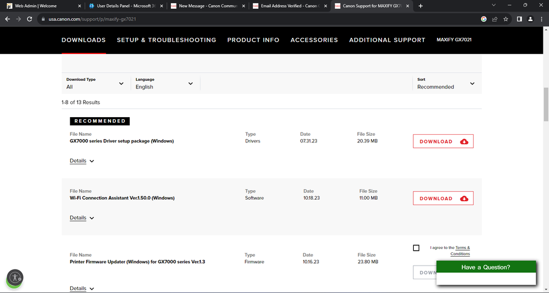Check the agree to Terms & Conditions box
Screen dimensions: 549x293
click(x=416, y=248)
